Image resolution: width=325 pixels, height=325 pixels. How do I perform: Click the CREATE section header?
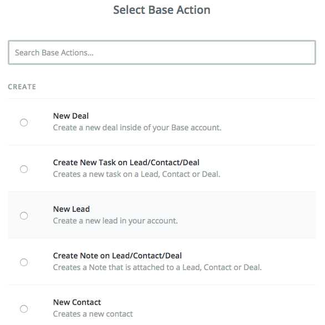22,87
